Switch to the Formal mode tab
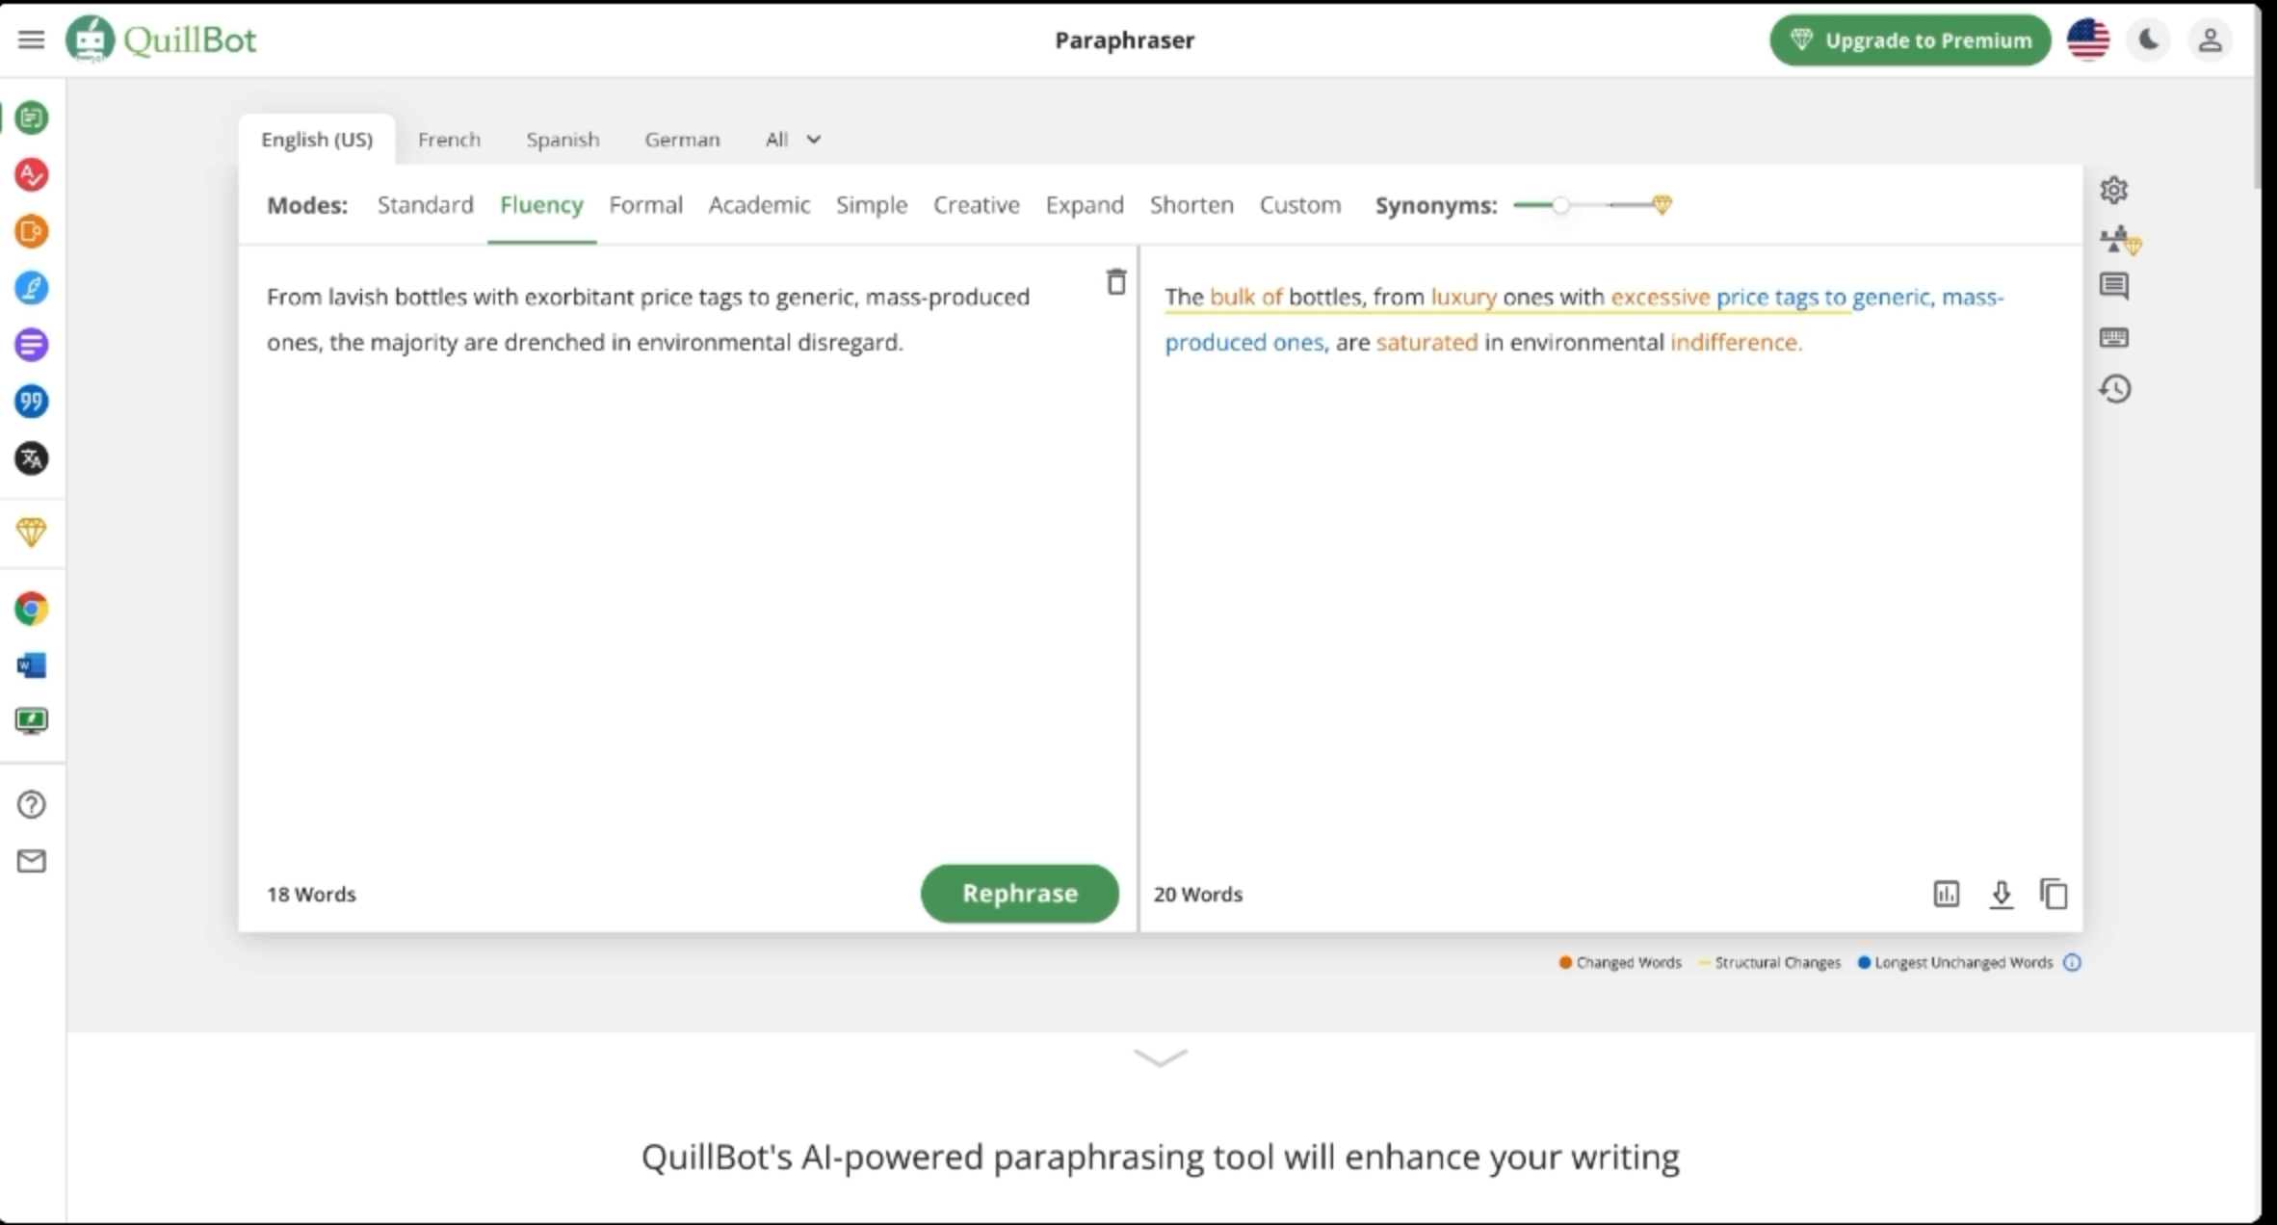 645,205
